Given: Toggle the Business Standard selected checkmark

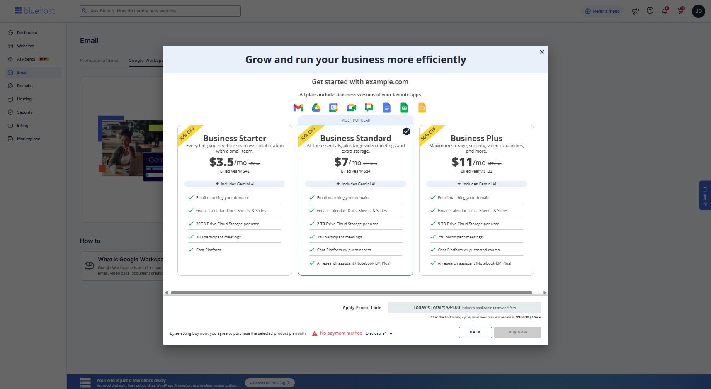Looking at the screenshot, I should 407,131.
